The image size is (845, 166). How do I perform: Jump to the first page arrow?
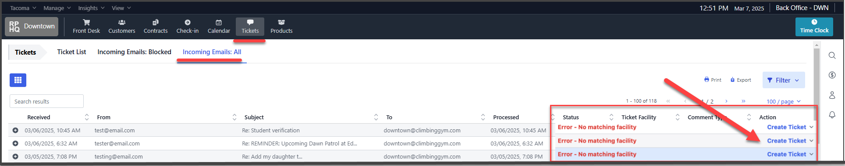click(x=668, y=101)
